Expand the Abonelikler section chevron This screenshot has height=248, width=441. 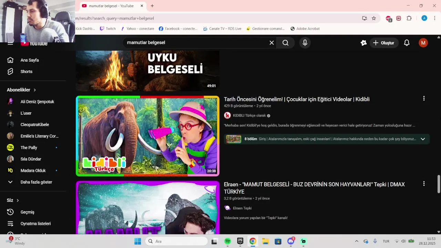tap(35, 90)
